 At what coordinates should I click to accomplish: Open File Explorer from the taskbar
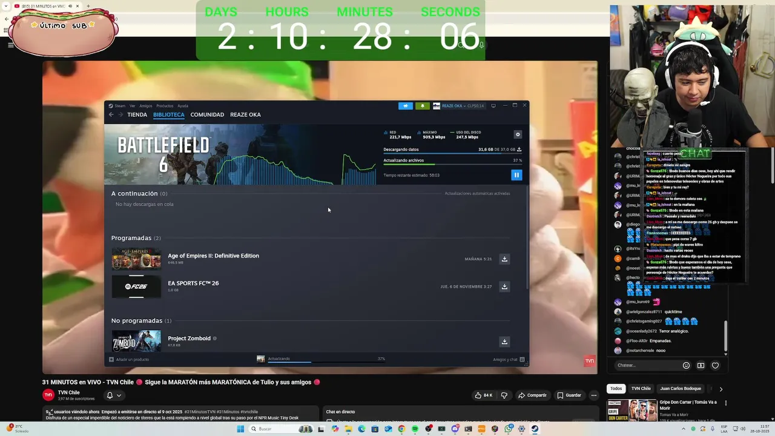[x=348, y=429]
